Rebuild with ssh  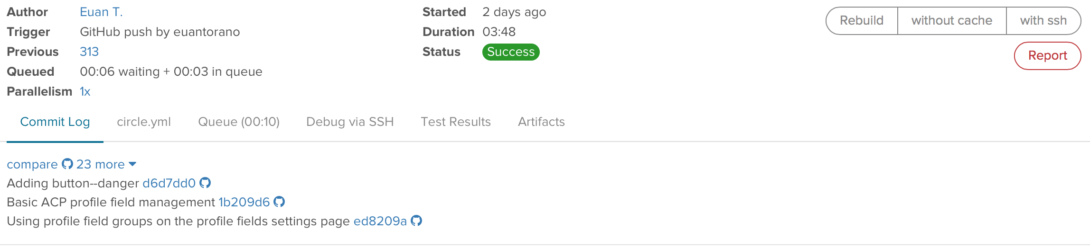click(1043, 21)
